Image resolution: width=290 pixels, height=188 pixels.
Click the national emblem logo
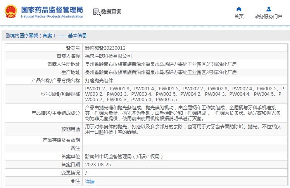[x=11, y=12]
